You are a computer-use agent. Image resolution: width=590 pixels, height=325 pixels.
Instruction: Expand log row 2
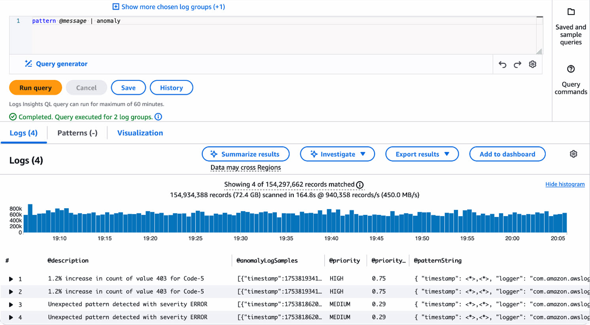(11, 292)
